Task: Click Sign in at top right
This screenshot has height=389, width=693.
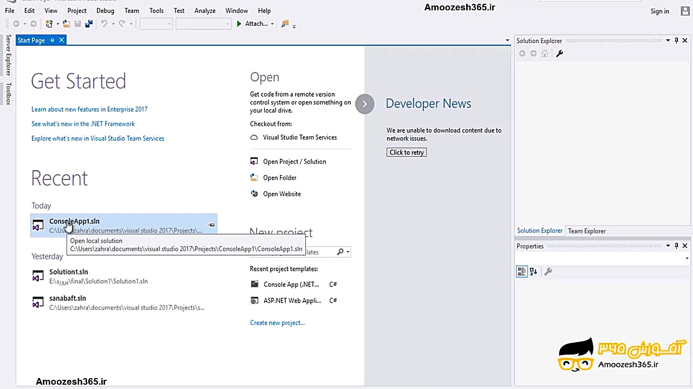Action: point(660,11)
